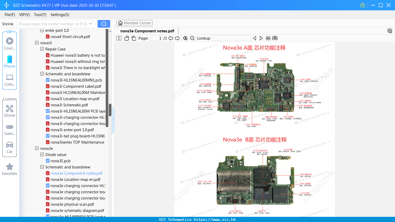This screenshot has width=395, height=222.
Task: Zoom in on the PDF
Action: [185, 38]
